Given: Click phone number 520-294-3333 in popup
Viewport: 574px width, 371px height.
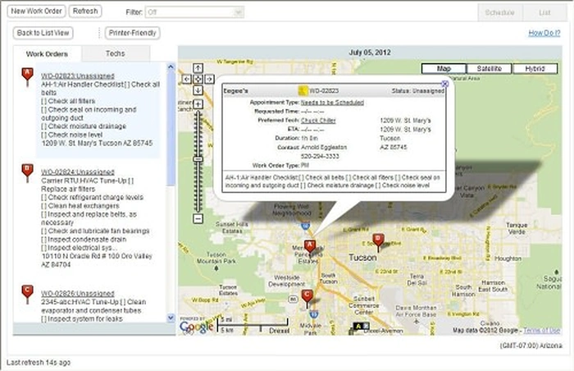Looking at the screenshot, I should tap(320, 156).
